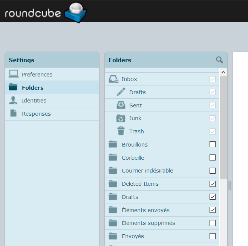
Task: Click the Sent folder upload icon
Action: coord(121,105)
